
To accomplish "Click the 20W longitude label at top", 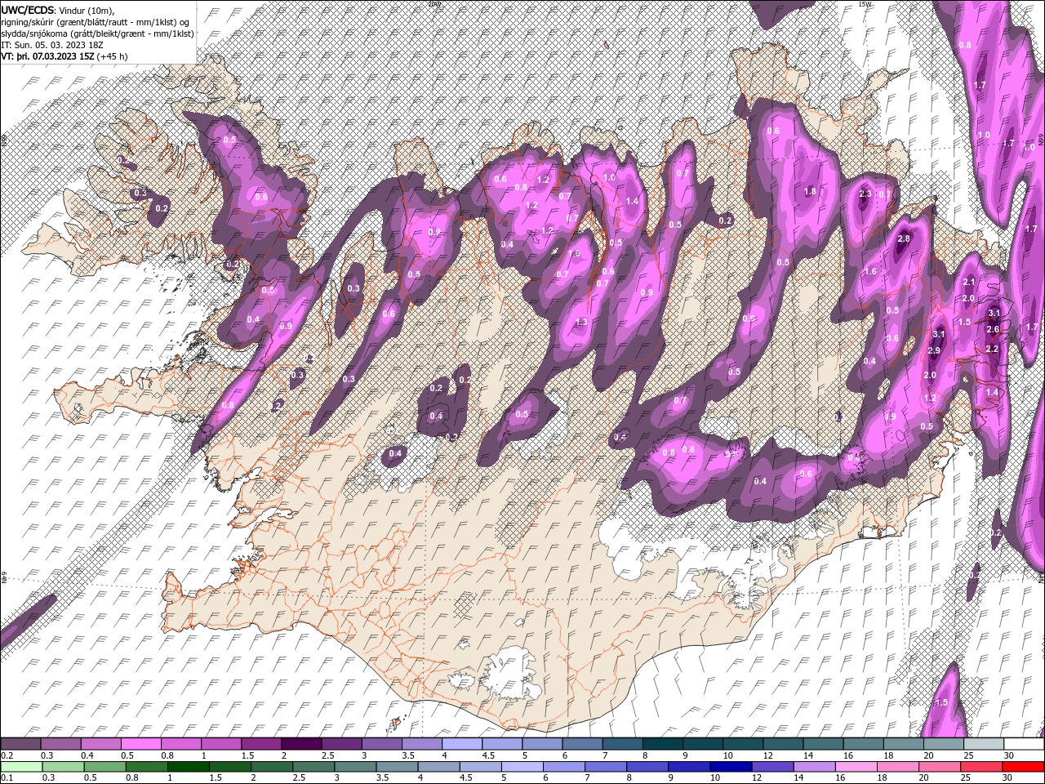I will pos(434,4).
